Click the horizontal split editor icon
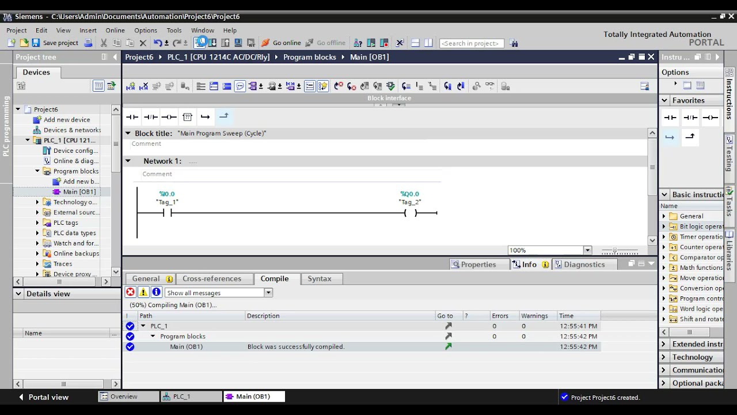Viewport: 737px width, 415px height. 415,43
